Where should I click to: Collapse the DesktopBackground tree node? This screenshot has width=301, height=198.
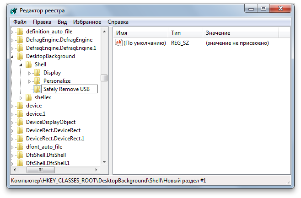12,57
